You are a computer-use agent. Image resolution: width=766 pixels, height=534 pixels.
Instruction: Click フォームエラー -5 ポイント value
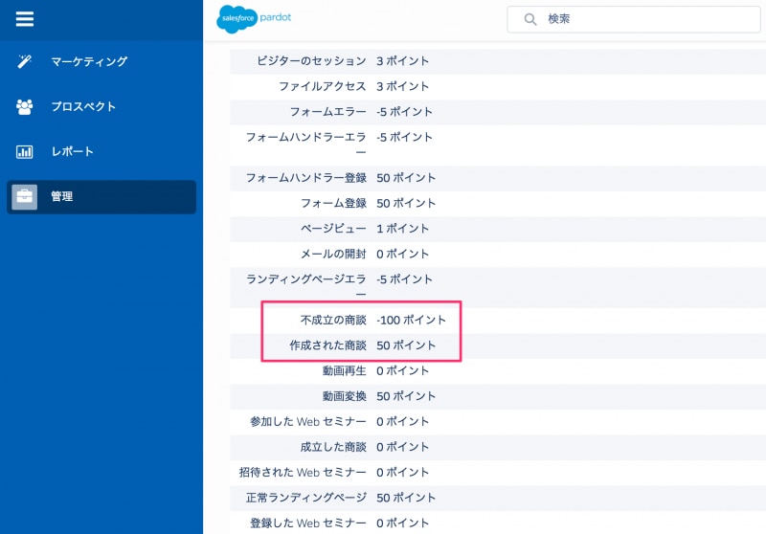pos(404,112)
